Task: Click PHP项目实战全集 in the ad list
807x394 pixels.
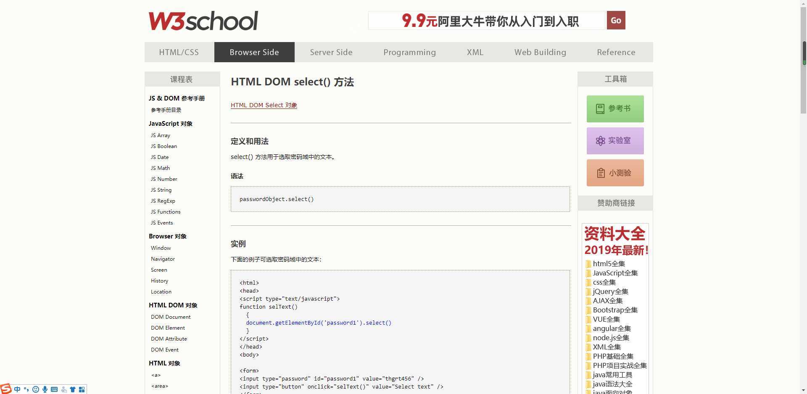Action: click(620, 366)
